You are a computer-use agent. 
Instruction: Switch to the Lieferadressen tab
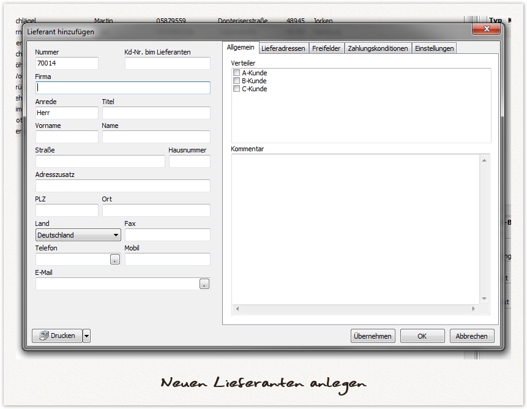pos(283,48)
